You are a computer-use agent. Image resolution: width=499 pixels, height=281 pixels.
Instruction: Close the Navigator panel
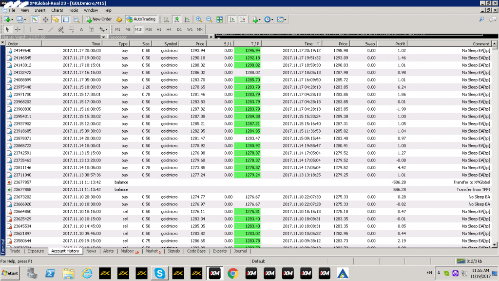click(x=211, y=37)
